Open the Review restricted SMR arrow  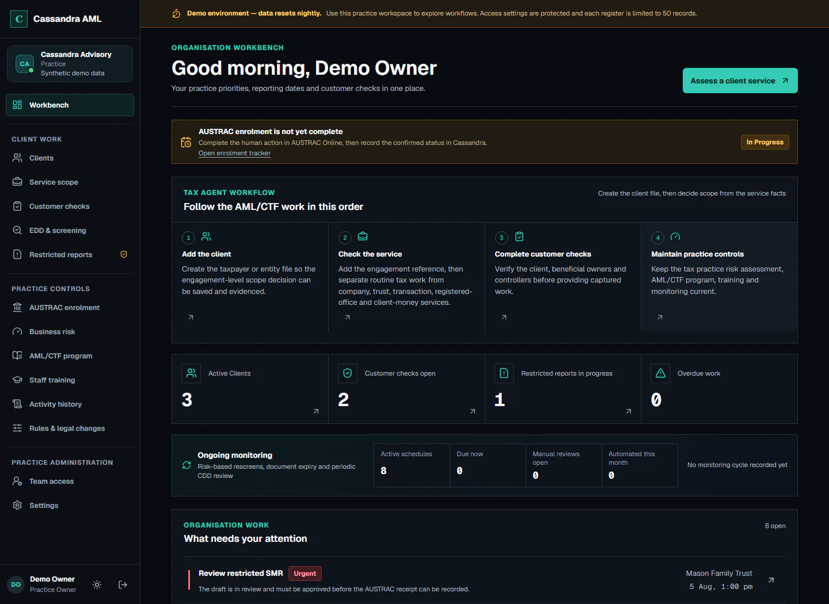click(x=771, y=580)
